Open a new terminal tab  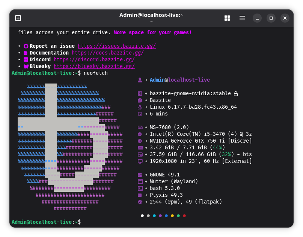click(x=18, y=18)
